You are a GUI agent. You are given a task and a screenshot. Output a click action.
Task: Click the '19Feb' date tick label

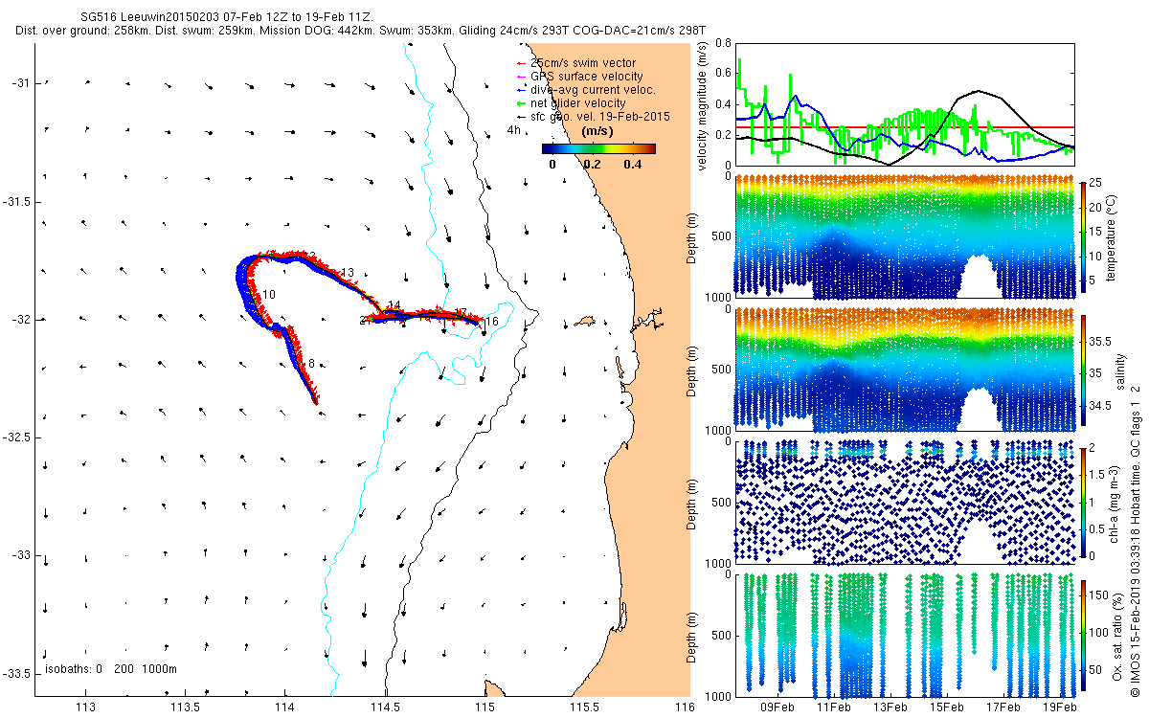tap(1060, 707)
